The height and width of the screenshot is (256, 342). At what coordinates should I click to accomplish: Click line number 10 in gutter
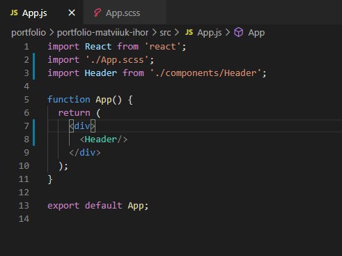coord(24,166)
